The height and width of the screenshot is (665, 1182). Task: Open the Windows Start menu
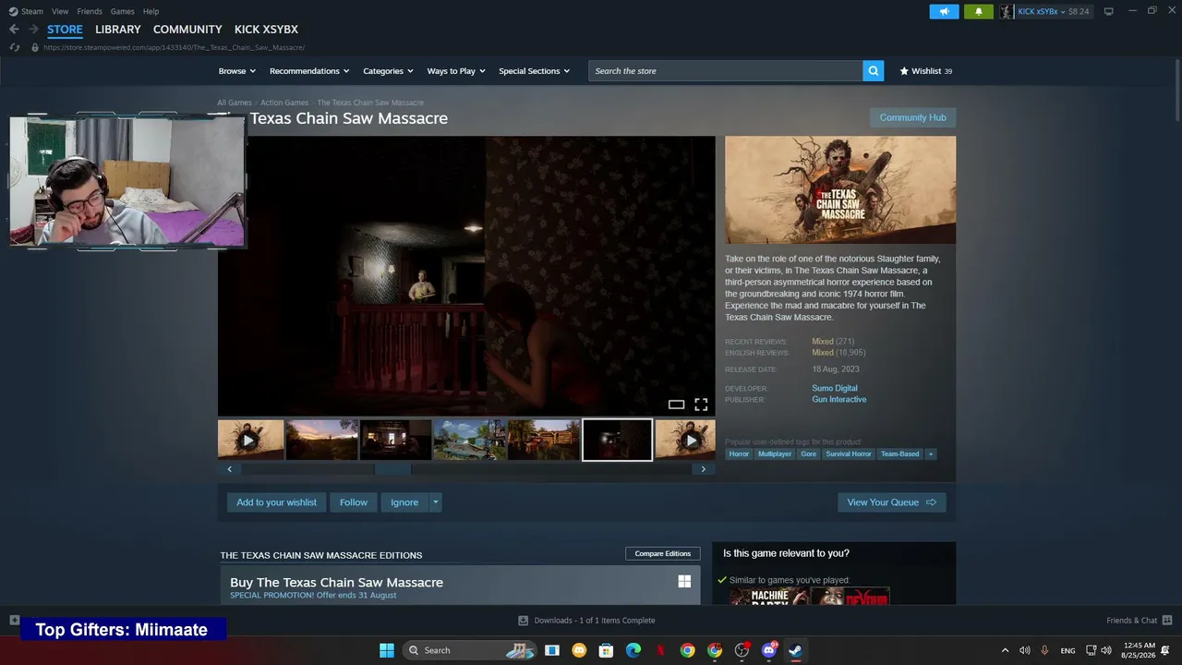click(x=387, y=650)
